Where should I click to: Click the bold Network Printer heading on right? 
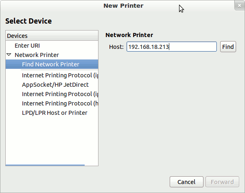click(x=129, y=35)
